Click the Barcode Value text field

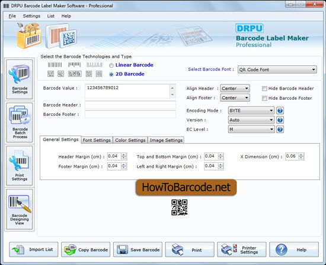[x=127, y=91]
